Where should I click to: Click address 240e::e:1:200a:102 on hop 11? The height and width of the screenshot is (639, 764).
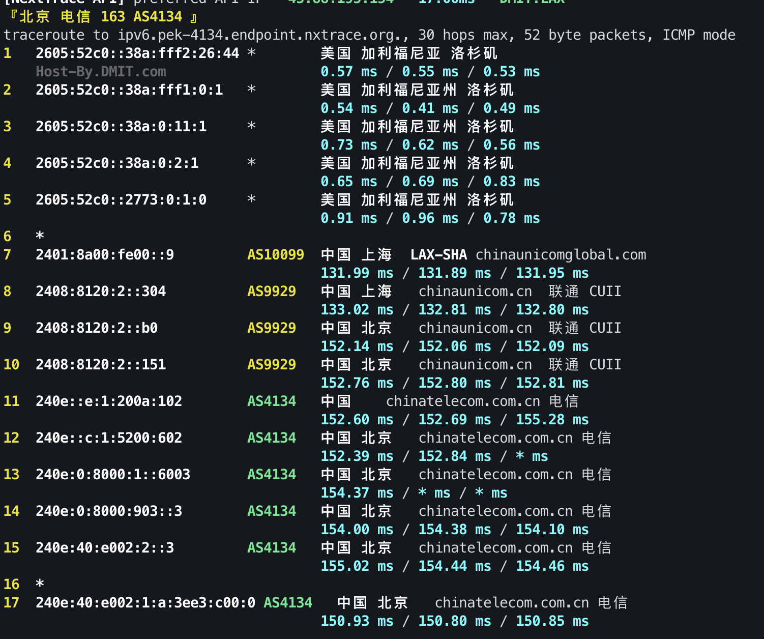pos(108,401)
